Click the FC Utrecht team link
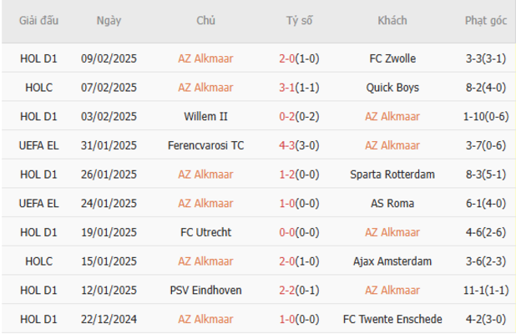The width and height of the screenshot is (516, 334). (205, 232)
